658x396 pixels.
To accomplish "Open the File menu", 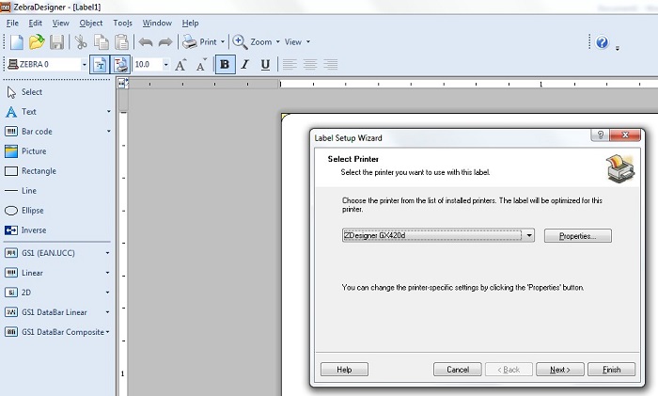I will (x=12, y=24).
